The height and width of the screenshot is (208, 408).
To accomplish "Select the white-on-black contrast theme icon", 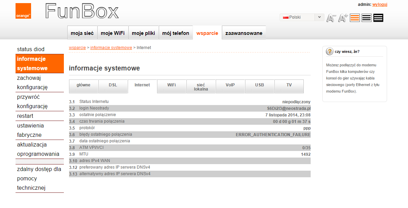I will [378, 18].
